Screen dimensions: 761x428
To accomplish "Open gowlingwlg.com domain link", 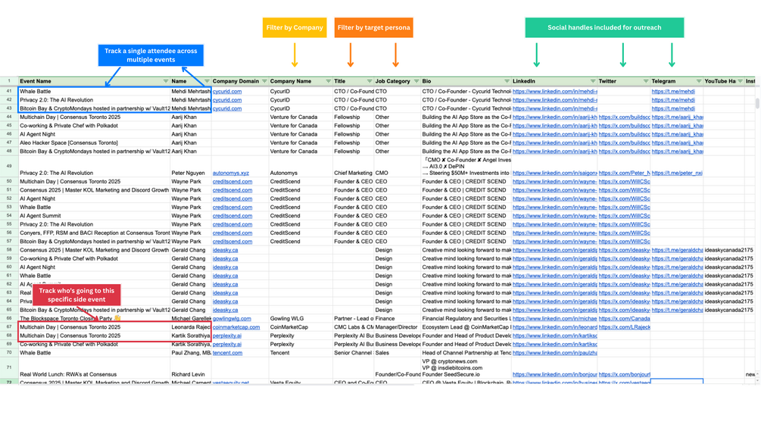I will click(x=232, y=319).
